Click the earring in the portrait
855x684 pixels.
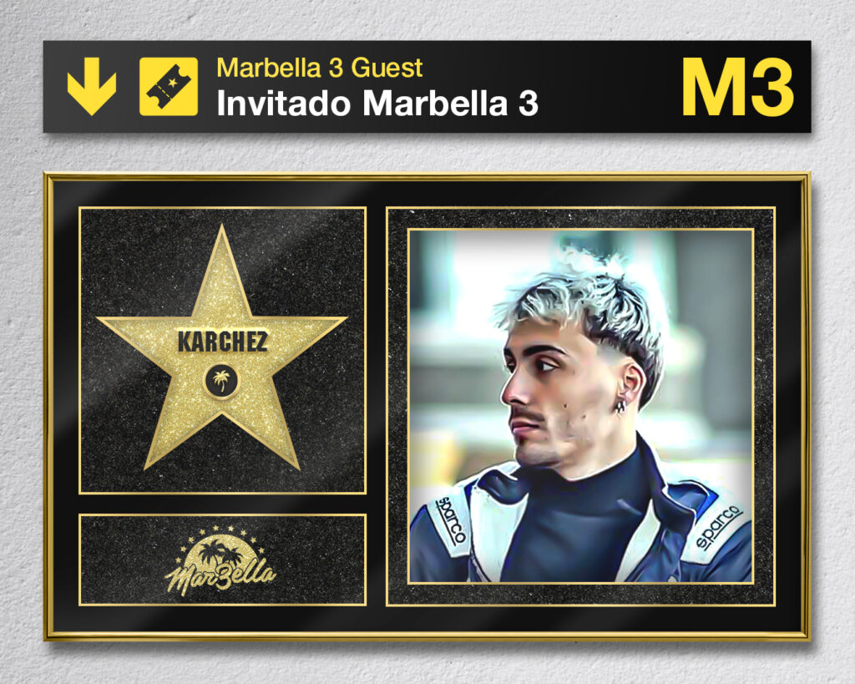[x=621, y=405]
